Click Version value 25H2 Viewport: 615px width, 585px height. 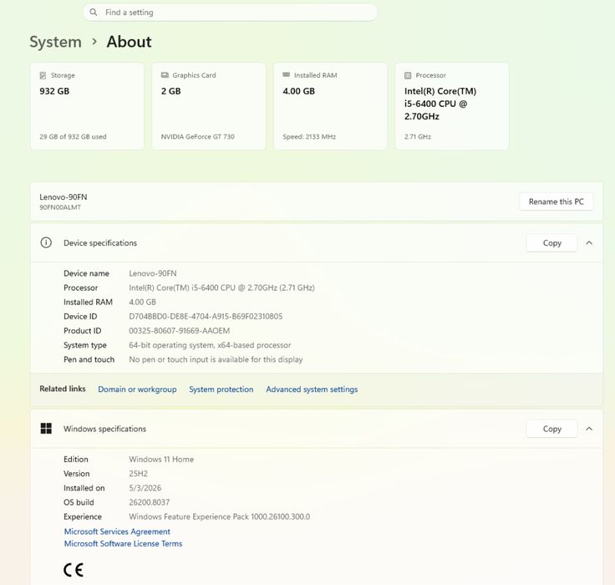tap(138, 474)
